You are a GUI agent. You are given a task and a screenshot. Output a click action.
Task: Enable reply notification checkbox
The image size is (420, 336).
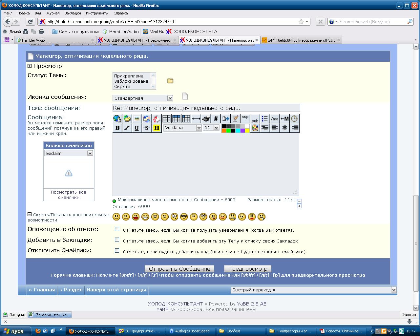coord(117,229)
